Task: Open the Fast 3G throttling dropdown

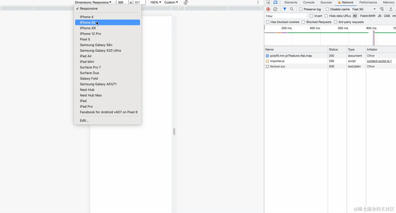Action: pos(364,9)
